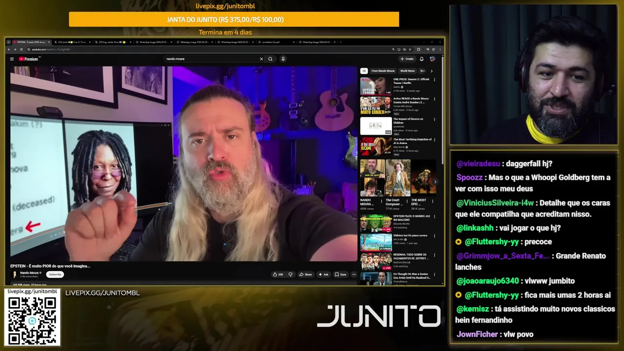Screen dimensions: 624x351
Task: Open more actions (three dots) under the video
Action: pos(354,274)
